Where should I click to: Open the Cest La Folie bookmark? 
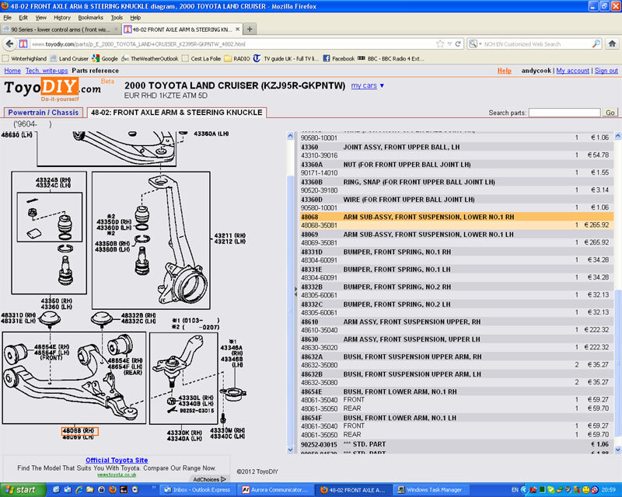(201, 58)
